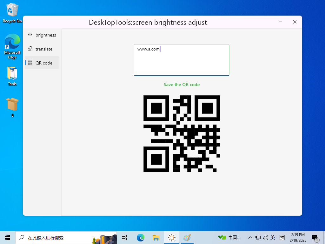This screenshot has width=325, height=244.
Task: Click the Paint palette taskbar icon
Action: coord(187,237)
